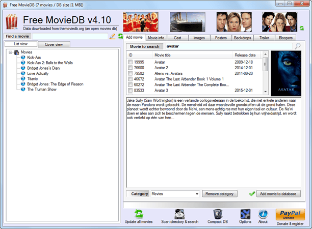The width and height of the screenshot is (312, 229).
Task: Open the Posters tab
Action: coord(221,38)
